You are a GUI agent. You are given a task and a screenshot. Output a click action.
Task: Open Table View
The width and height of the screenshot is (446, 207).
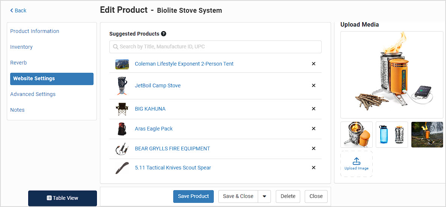point(63,198)
